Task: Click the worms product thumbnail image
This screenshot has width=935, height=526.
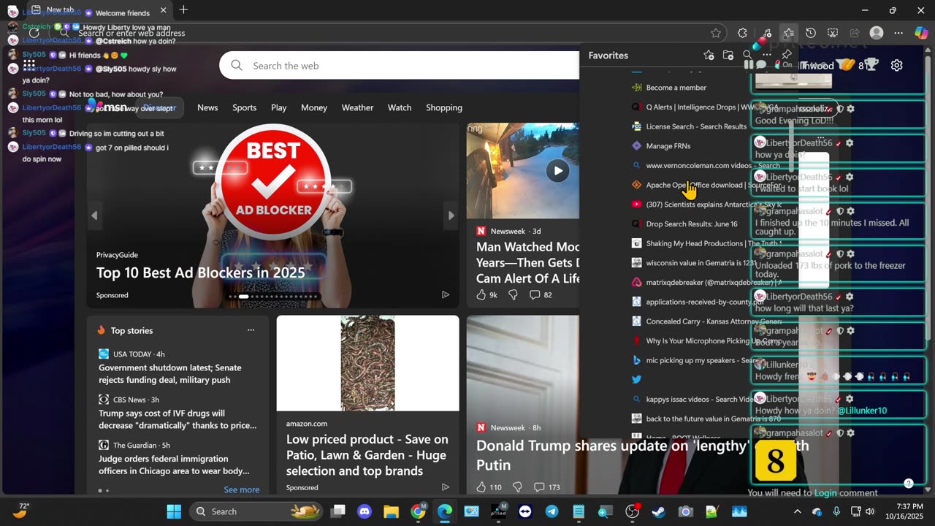Action: (367, 363)
